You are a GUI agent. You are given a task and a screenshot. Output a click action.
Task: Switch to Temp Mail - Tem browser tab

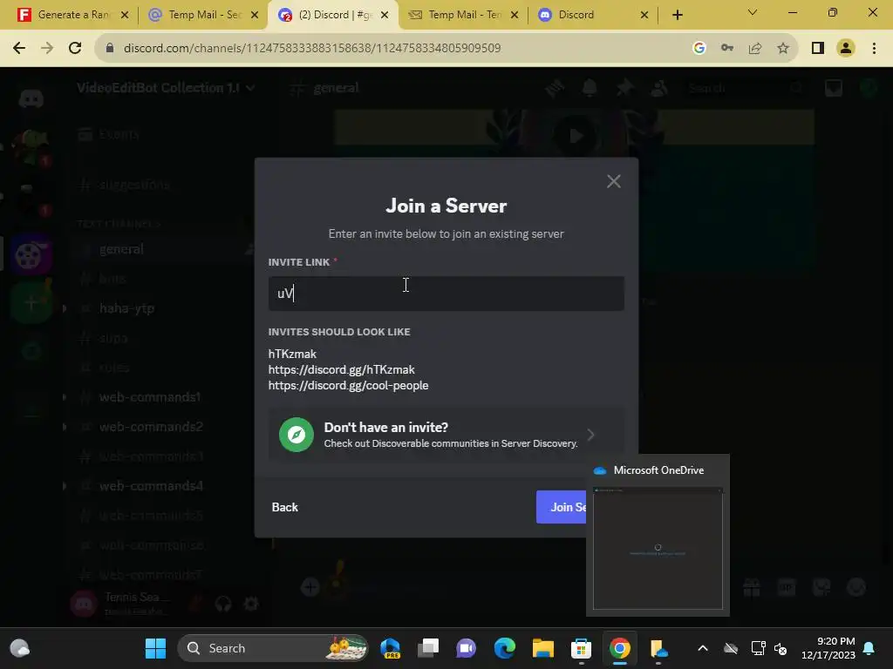[464, 15]
